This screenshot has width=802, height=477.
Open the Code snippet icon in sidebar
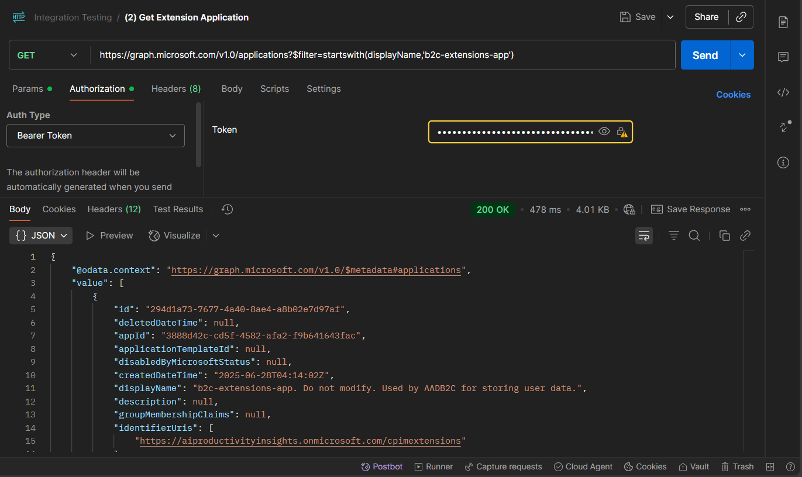tap(783, 92)
